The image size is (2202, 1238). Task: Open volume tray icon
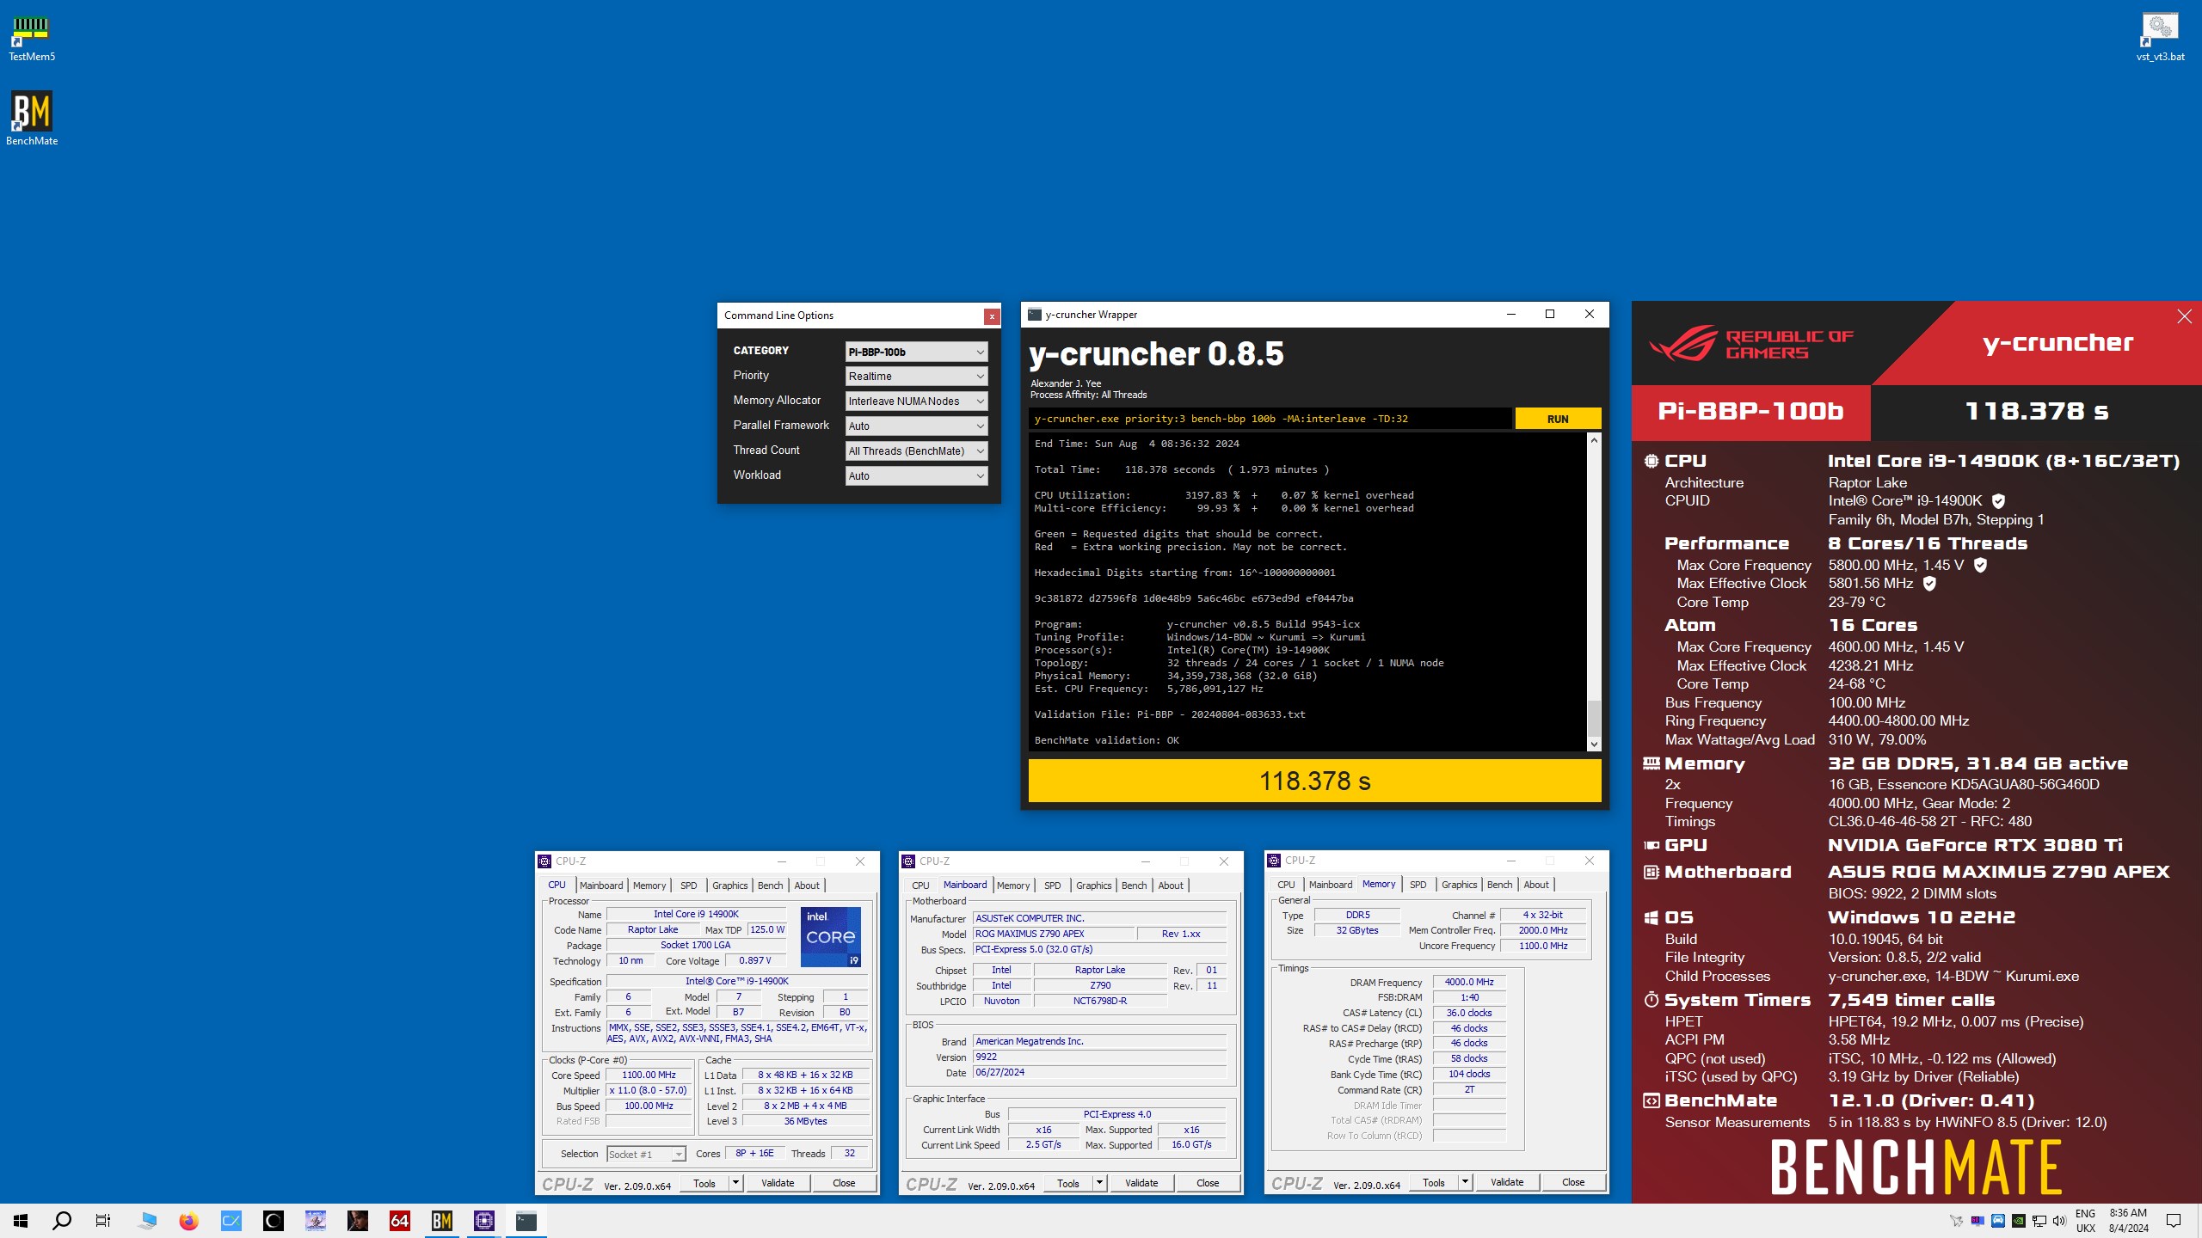click(x=2059, y=1221)
